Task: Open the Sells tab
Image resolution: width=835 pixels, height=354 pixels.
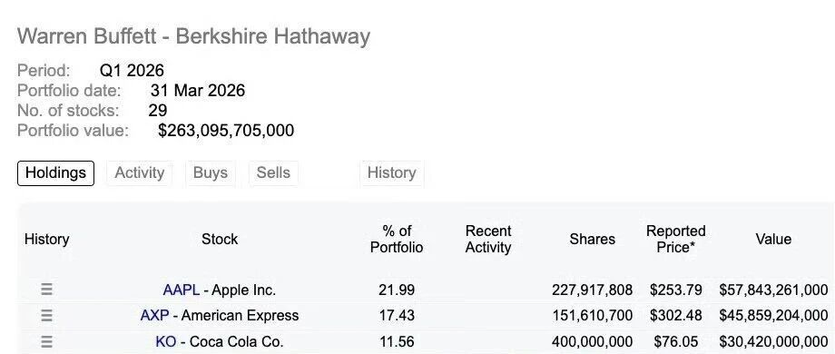Action: click(x=273, y=173)
